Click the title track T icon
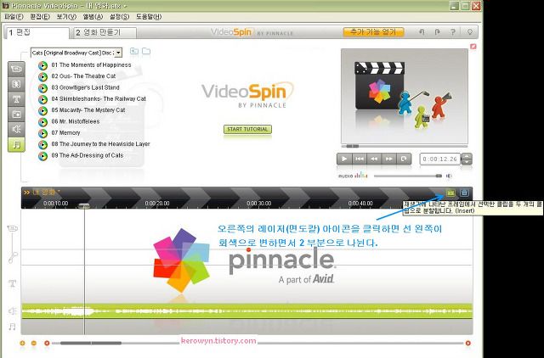This screenshot has height=358, width=544. point(13,284)
